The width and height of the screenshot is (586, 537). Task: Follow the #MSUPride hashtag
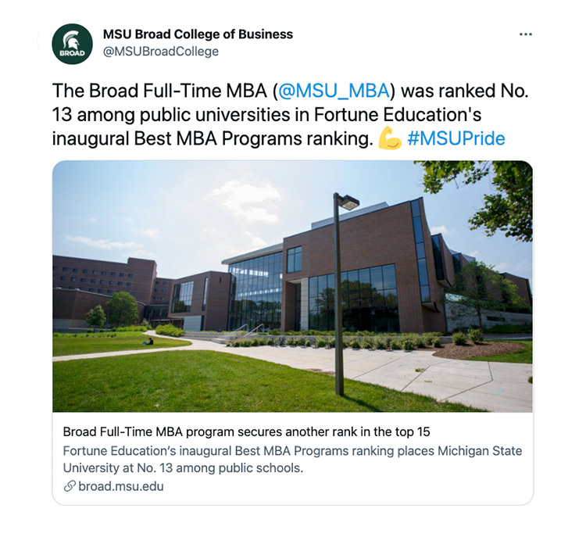coord(456,138)
